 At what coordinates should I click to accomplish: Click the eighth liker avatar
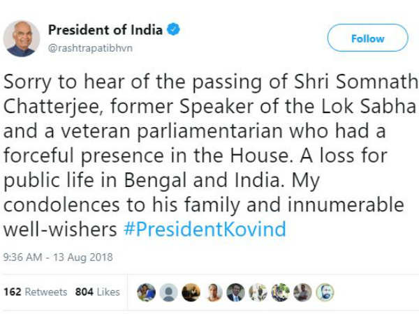[x=302, y=292]
